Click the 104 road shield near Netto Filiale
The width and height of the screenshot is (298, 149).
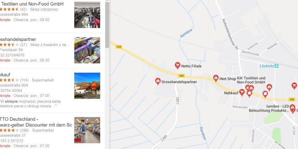[181, 75]
